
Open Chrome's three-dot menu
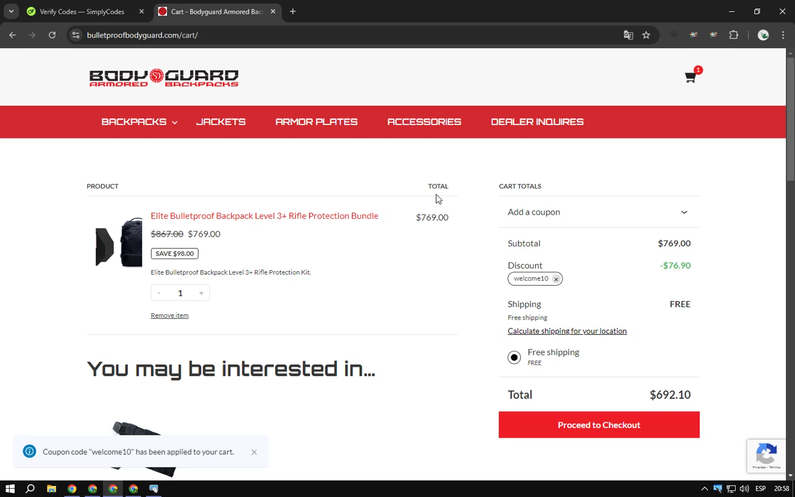pyautogui.click(x=783, y=35)
